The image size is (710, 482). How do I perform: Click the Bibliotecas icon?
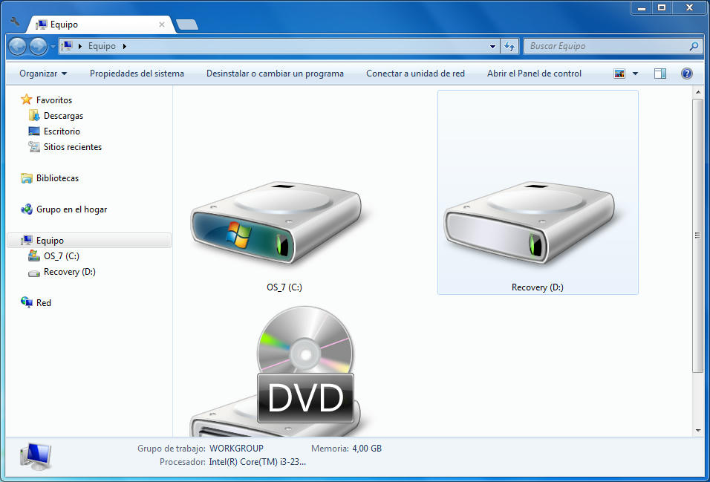27,178
